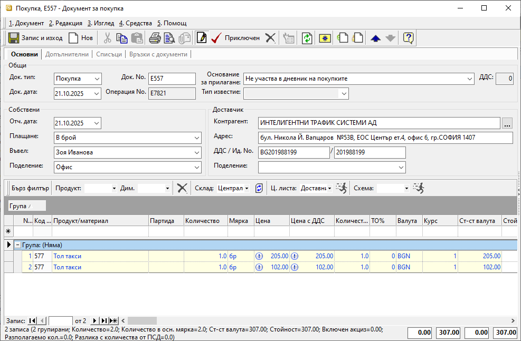521x341 pixels.
Task: Click the blue up arrow icon
Action: pyautogui.click(x=375, y=38)
